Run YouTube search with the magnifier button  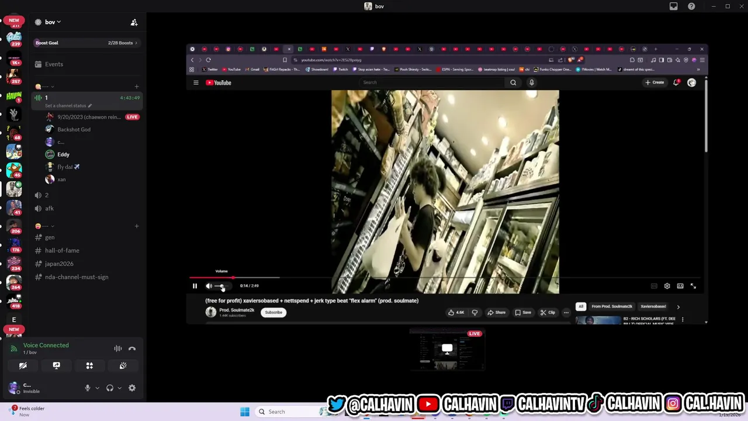point(513,82)
